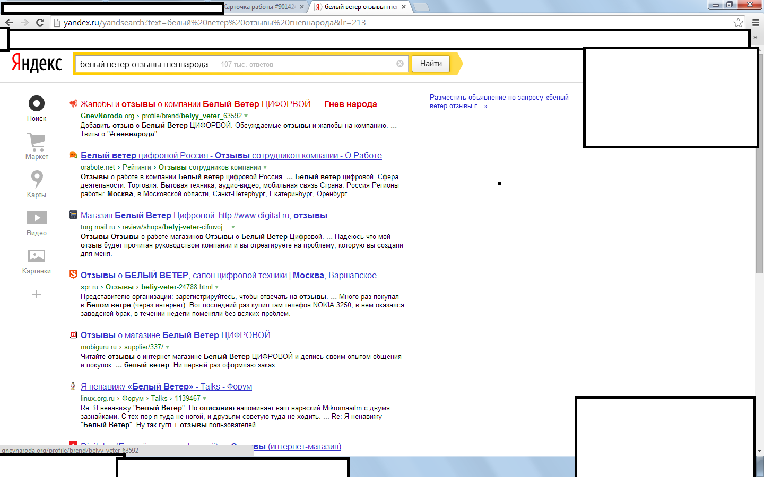Image resolution: width=764 pixels, height=477 pixels.
Task: Click mobiguru.ru green URL link
Action: (x=99, y=347)
